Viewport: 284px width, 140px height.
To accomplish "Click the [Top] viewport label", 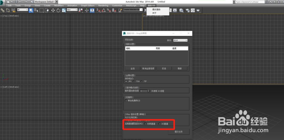I will point(6,16).
